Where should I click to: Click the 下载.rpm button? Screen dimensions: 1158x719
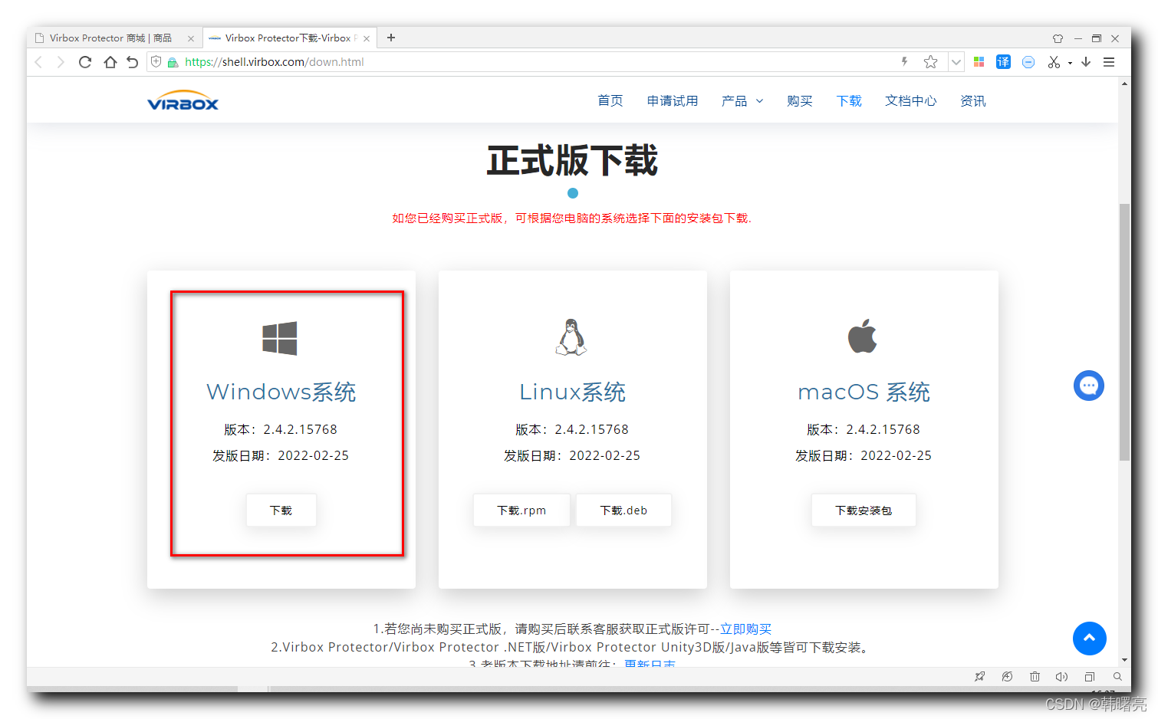click(x=521, y=511)
